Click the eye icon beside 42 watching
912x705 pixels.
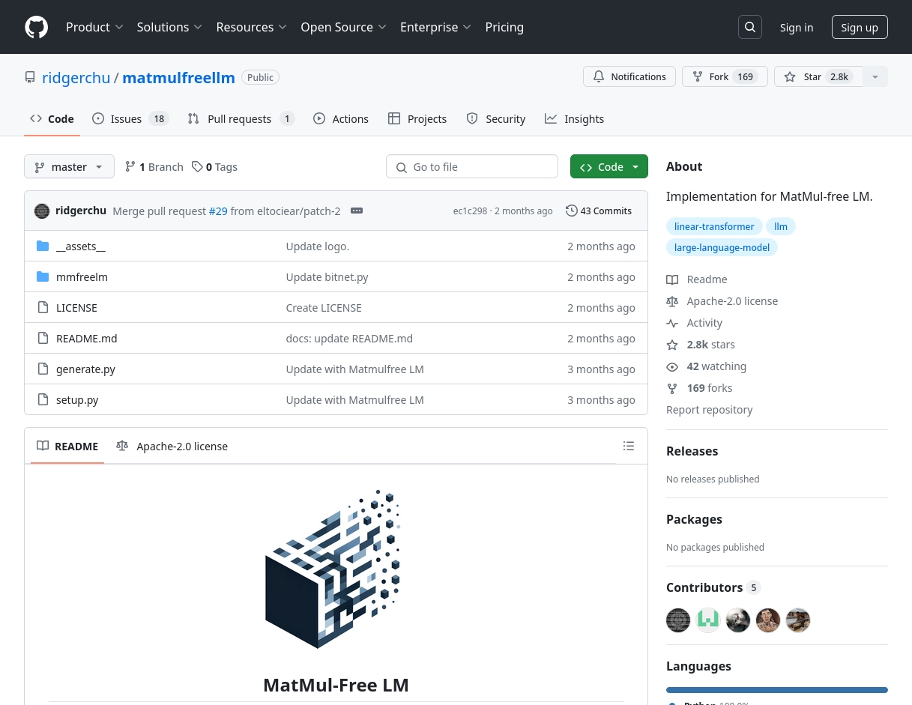(x=672, y=366)
